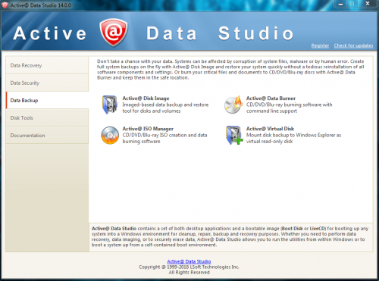Click the red shield @ logo in the header

click(114, 33)
